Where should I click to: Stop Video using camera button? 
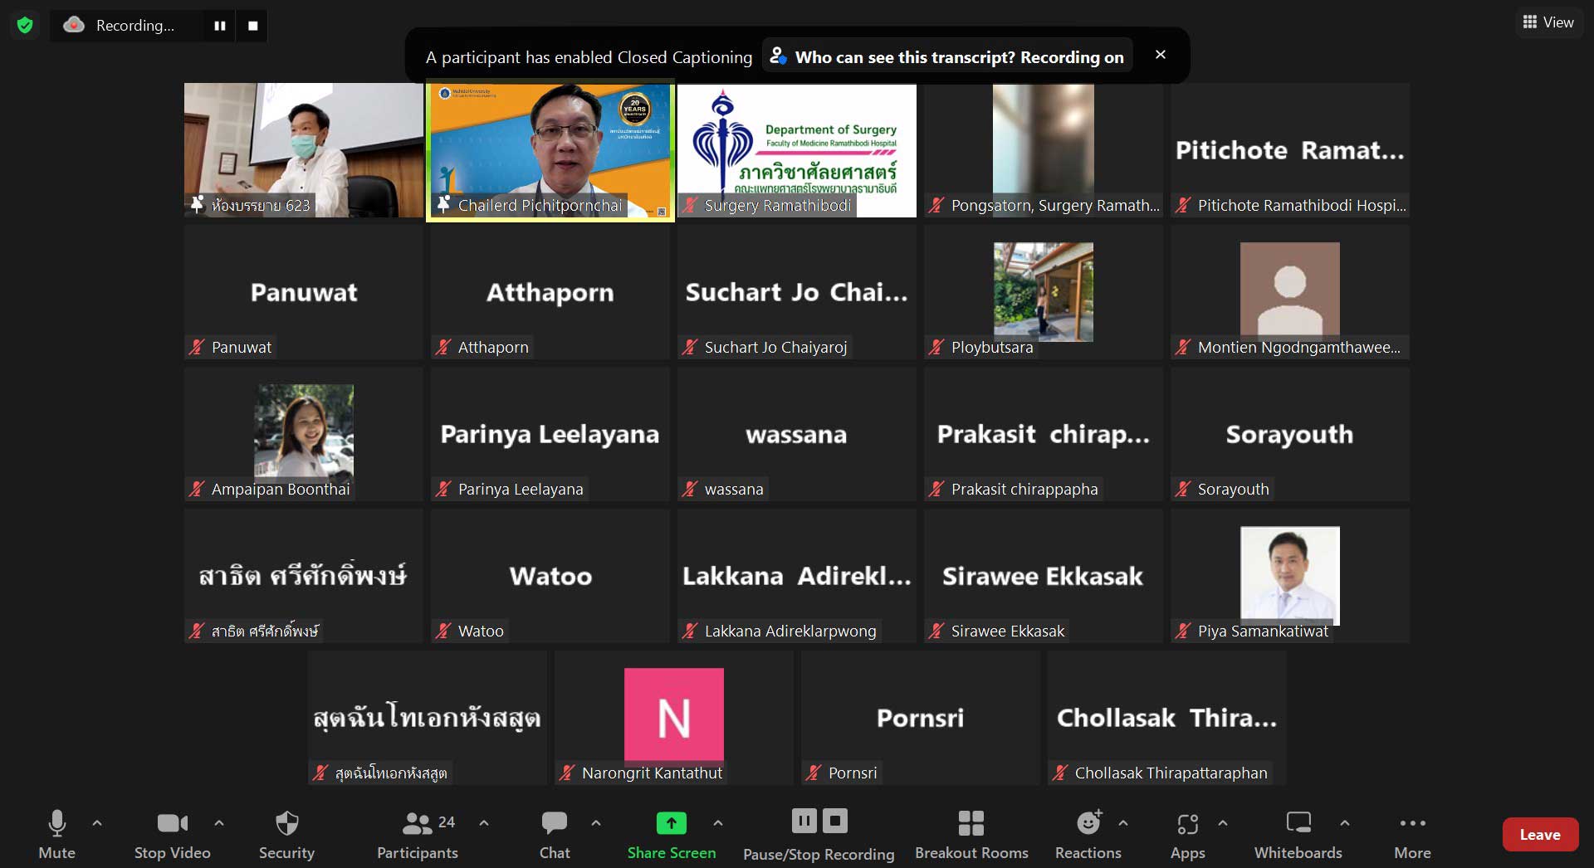coord(172,823)
